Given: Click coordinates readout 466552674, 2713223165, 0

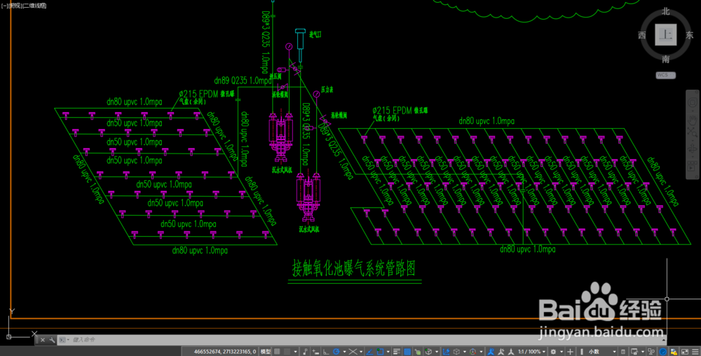Looking at the screenshot, I should click(x=225, y=352).
